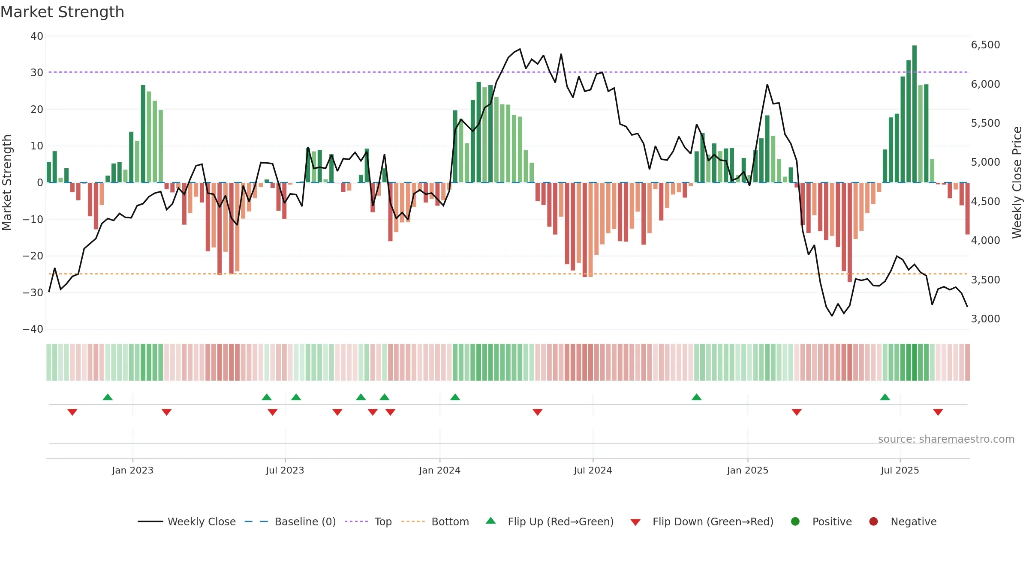Click the purple dotted Top line sample in legend
The image size is (1029, 578).
[x=356, y=521]
